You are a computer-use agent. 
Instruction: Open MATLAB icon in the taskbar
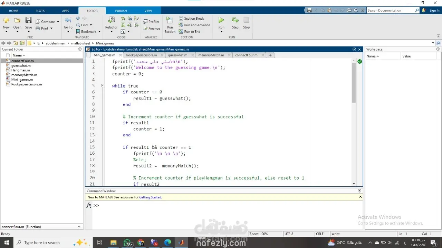coord(181,242)
